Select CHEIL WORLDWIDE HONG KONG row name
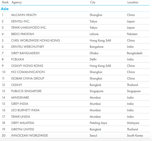 35,41
